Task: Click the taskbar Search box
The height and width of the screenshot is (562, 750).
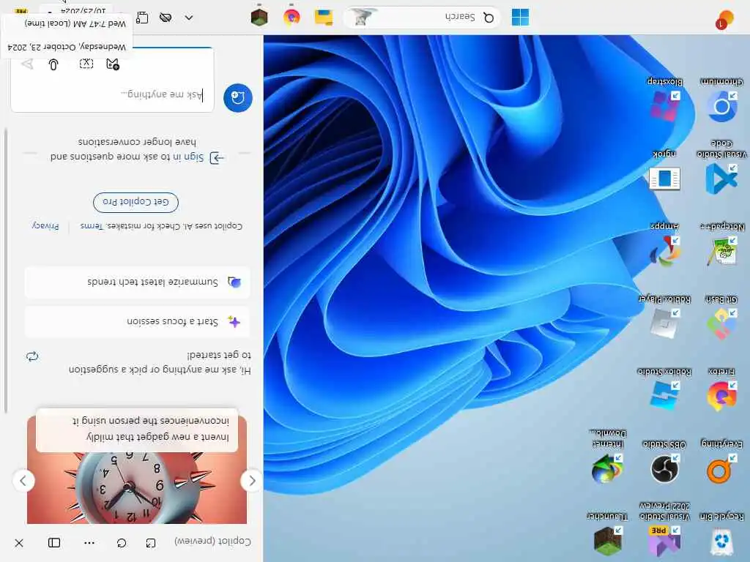Action: pyautogui.click(x=422, y=18)
